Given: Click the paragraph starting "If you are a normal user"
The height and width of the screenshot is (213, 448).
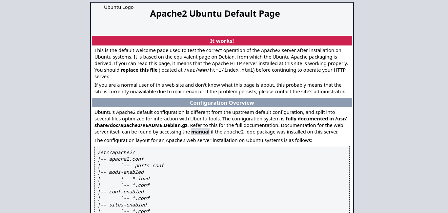Looking at the screenshot, I should tap(220, 88).
